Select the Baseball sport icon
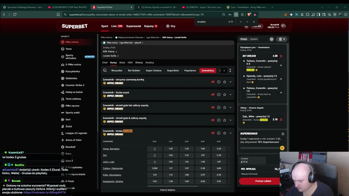 point(63,147)
